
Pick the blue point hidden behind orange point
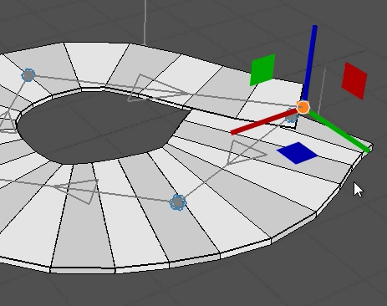coord(291,117)
